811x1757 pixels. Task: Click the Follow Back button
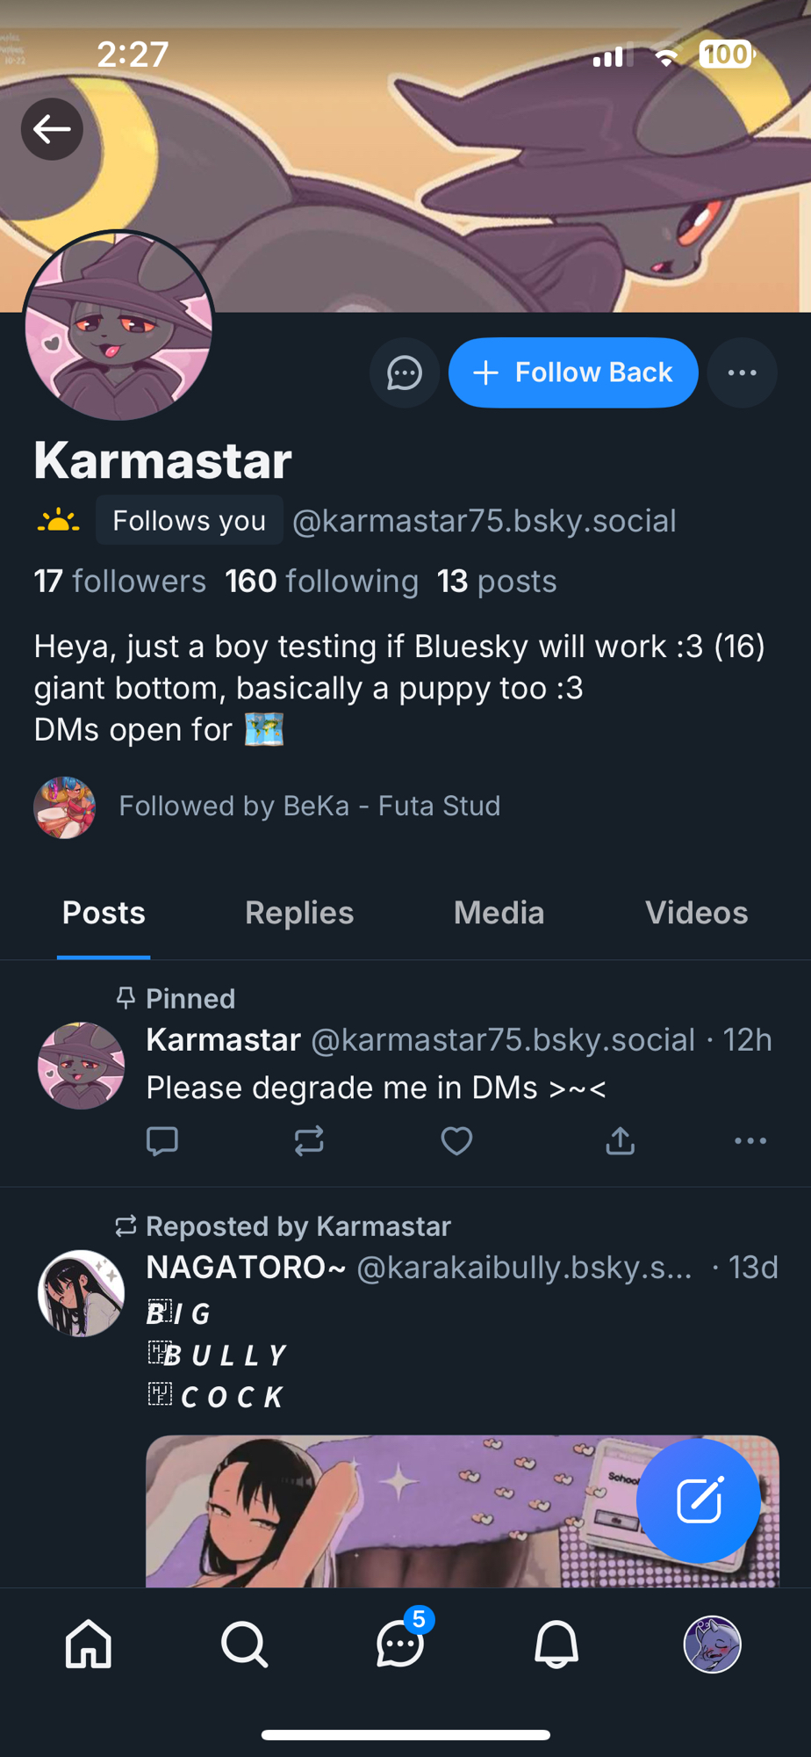click(573, 373)
